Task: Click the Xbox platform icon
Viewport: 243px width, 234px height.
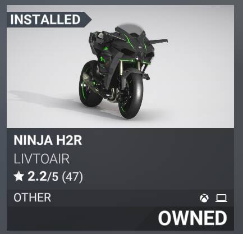Action: (x=204, y=198)
